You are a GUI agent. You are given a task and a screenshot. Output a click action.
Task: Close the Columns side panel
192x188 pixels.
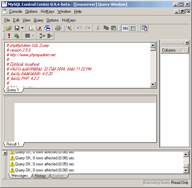pos(187,43)
